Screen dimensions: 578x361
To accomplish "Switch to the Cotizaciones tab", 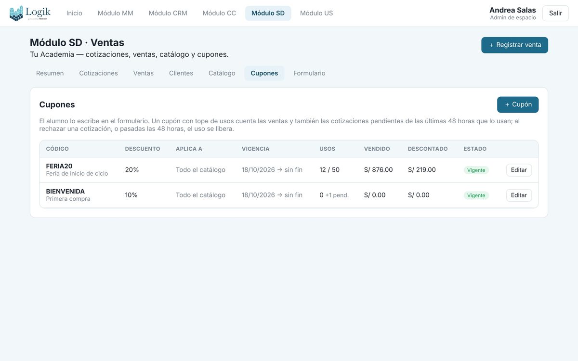I will point(99,73).
